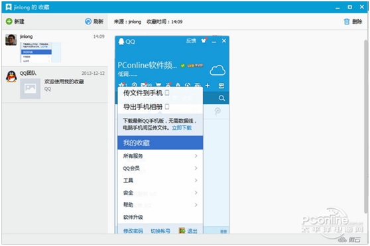Click the 安全 menu label
Screen dimensions: 370x246
tap(128, 193)
